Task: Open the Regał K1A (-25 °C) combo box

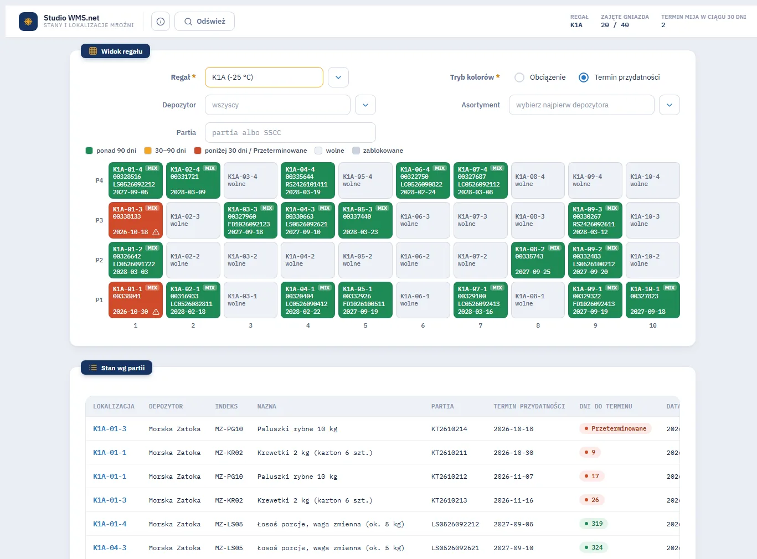Action: click(x=264, y=77)
